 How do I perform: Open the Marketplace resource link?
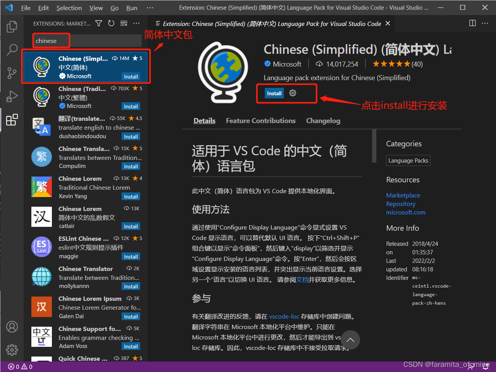pos(403,195)
